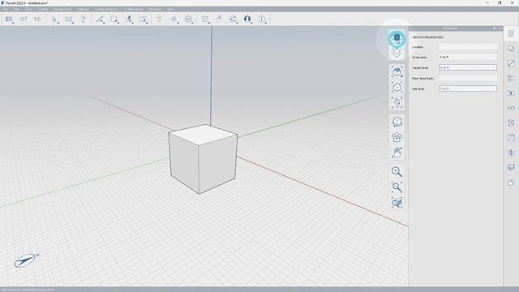Select the top face of the cube

204,134
